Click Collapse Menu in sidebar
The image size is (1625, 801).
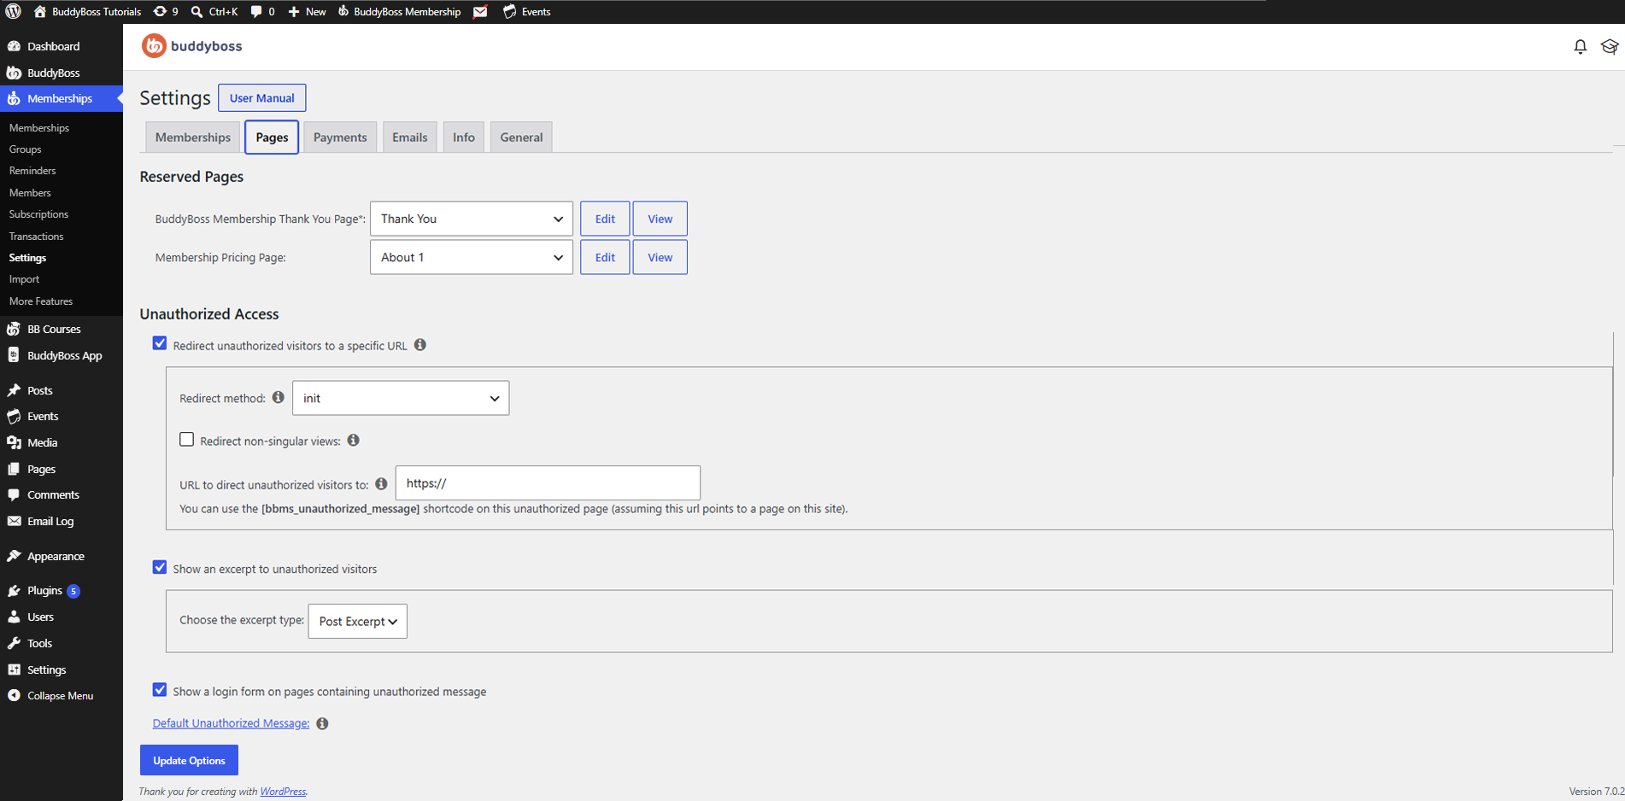click(62, 696)
